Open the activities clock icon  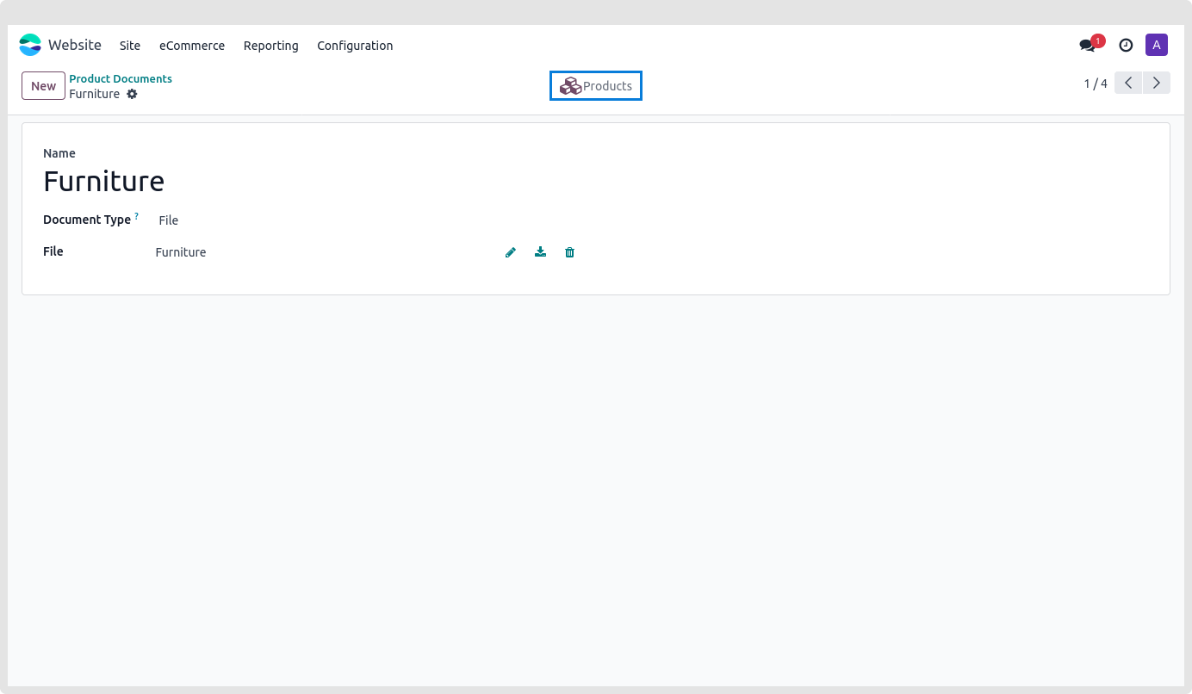[x=1126, y=46]
